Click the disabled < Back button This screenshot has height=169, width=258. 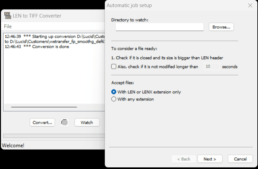(x=183, y=159)
